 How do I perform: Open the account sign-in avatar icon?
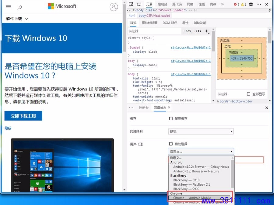click(x=114, y=7)
